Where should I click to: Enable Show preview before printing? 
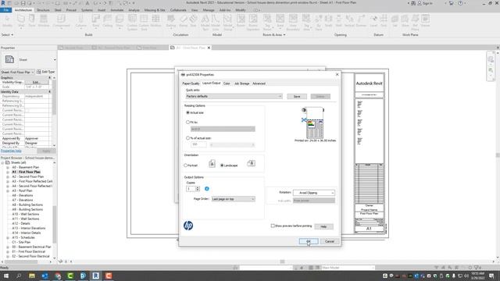click(x=273, y=226)
